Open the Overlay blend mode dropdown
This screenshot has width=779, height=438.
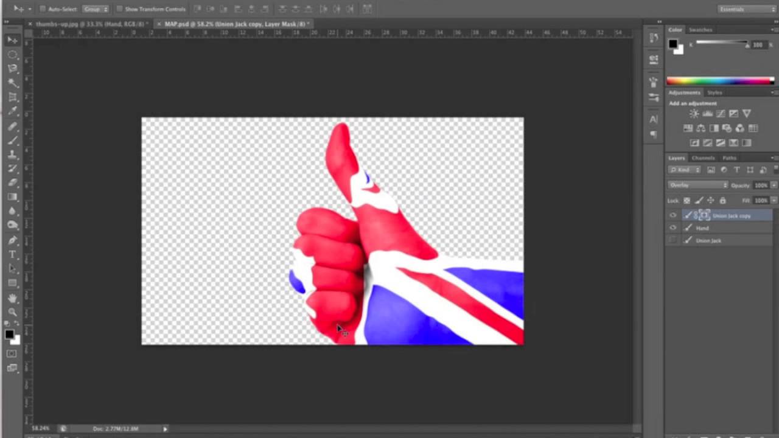click(x=697, y=185)
